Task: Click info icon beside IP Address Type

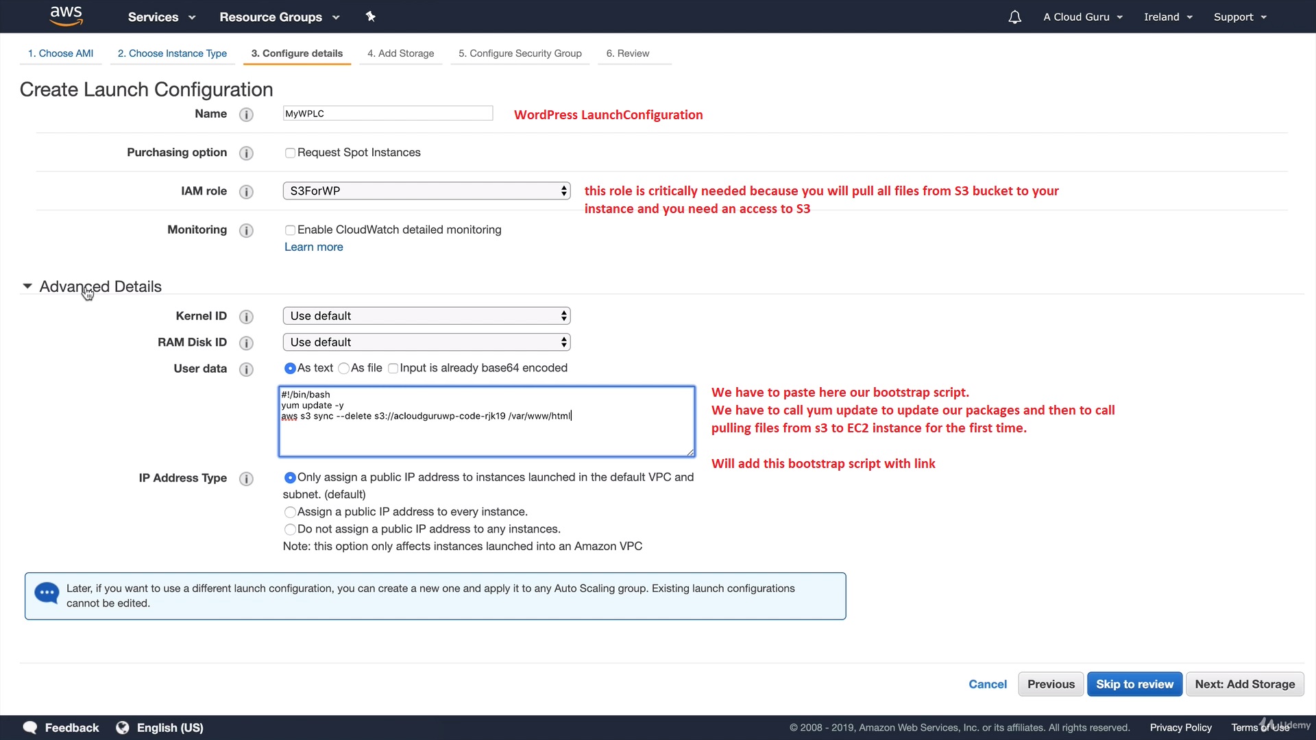Action: [x=246, y=479]
